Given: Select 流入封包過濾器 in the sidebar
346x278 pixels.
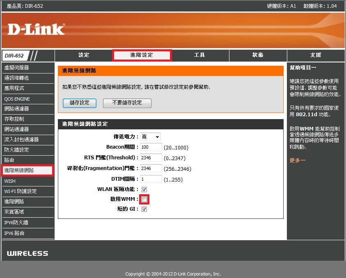Looking at the screenshot, I should coord(28,140).
